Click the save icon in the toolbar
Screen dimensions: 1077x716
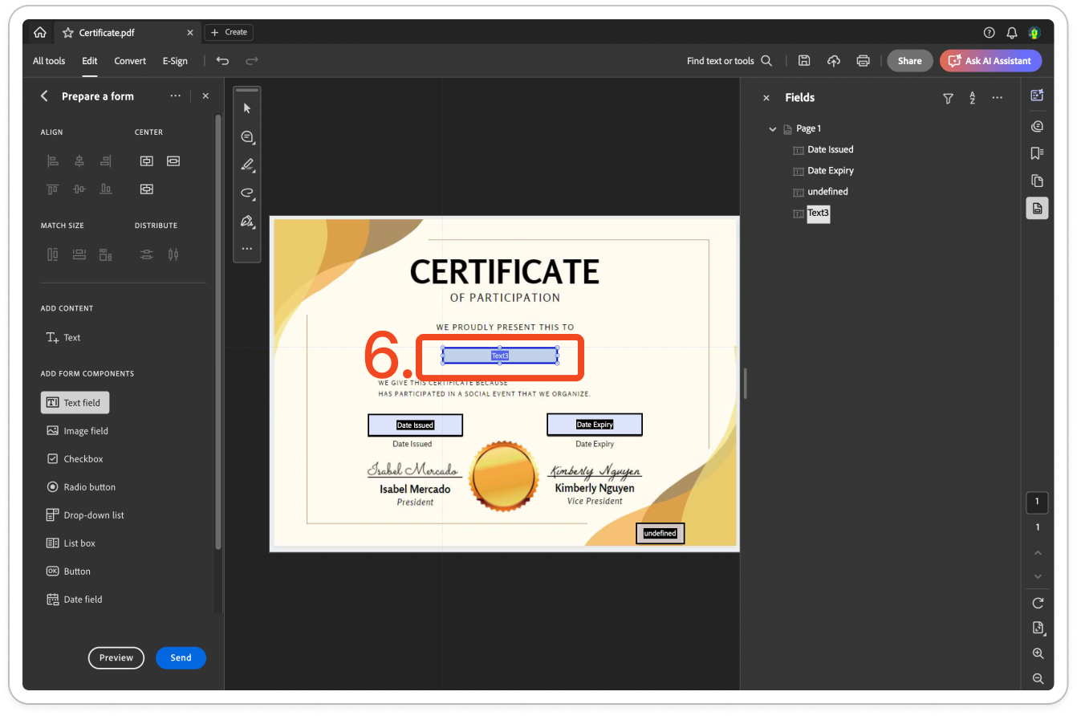pyautogui.click(x=804, y=61)
